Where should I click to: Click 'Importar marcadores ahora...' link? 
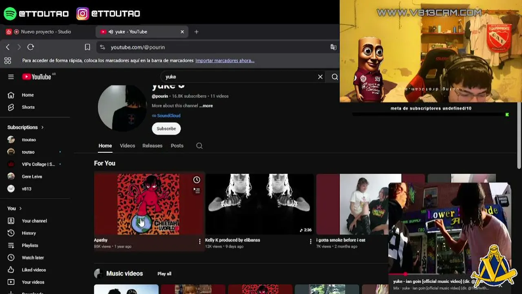[225, 60]
